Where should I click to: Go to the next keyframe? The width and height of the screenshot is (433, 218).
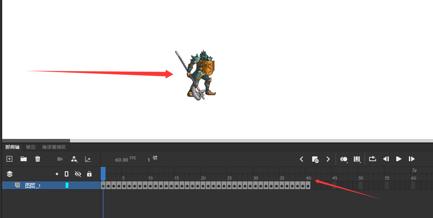click(328, 159)
